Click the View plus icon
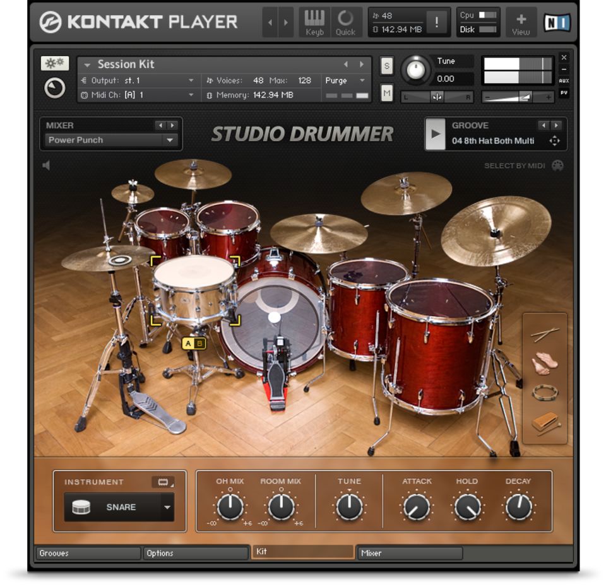 point(521,22)
